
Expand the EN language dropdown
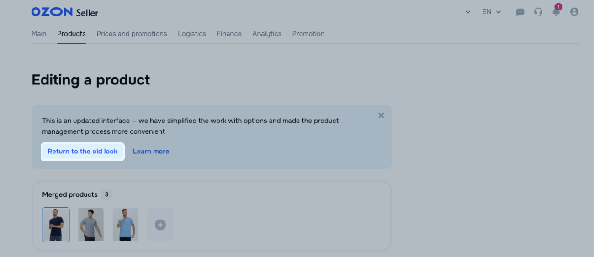[x=491, y=12]
